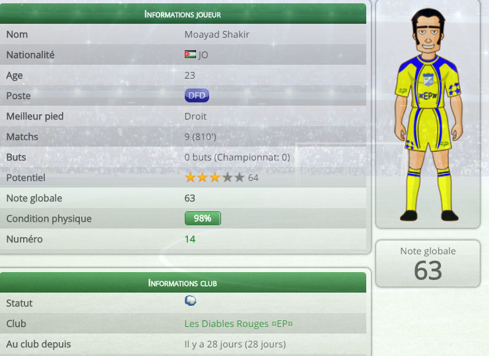
Task: Click the Meilleur pied value Droit
Action: tap(195, 116)
